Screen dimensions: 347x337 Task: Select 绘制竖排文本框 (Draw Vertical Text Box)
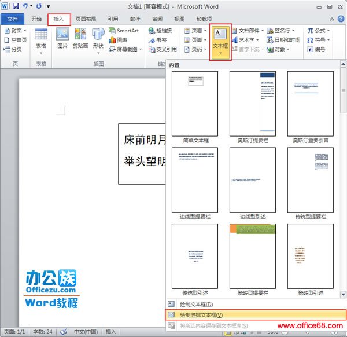point(199,314)
